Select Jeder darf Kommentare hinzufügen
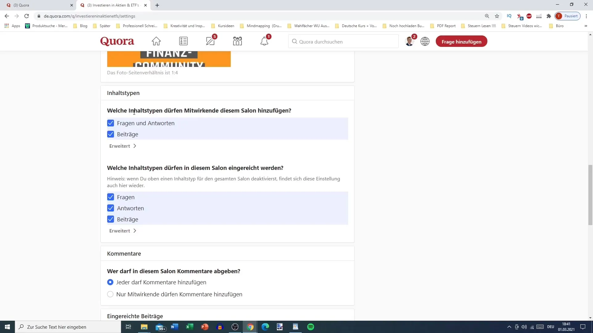Screen dimensions: 593x333 pyautogui.click(x=110, y=282)
